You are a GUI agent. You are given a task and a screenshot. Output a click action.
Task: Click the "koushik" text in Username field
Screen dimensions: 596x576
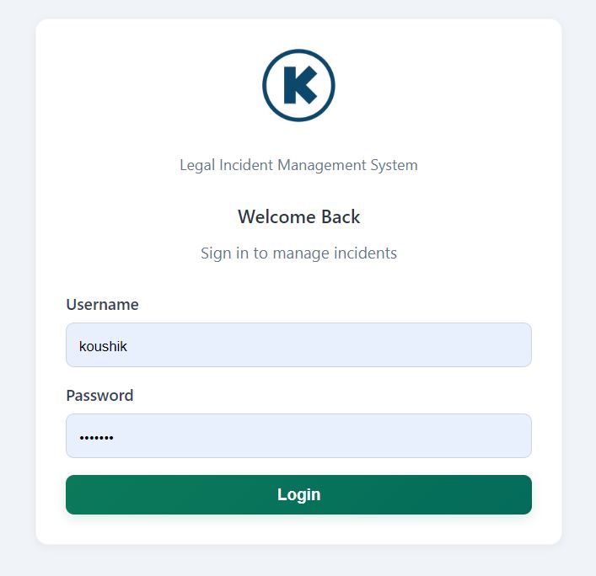pos(103,346)
